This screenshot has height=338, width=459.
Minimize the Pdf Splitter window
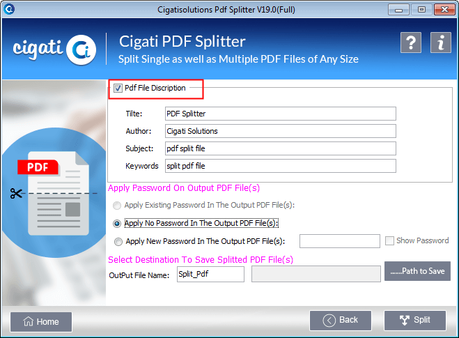[x=398, y=10]
